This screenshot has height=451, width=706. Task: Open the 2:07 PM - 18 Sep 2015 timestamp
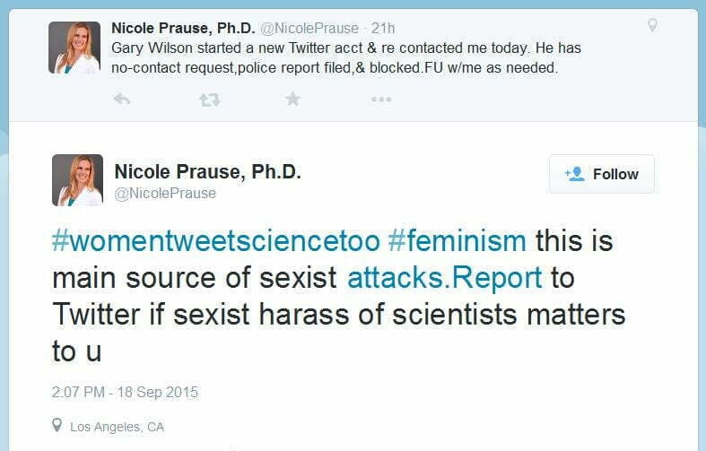tap(125, 392)
